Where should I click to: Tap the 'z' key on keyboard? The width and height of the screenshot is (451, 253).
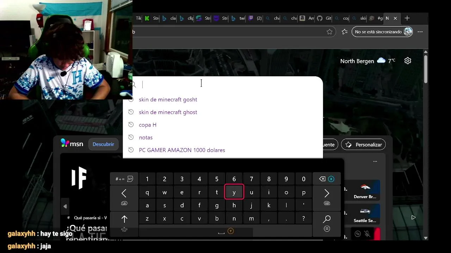147,218
